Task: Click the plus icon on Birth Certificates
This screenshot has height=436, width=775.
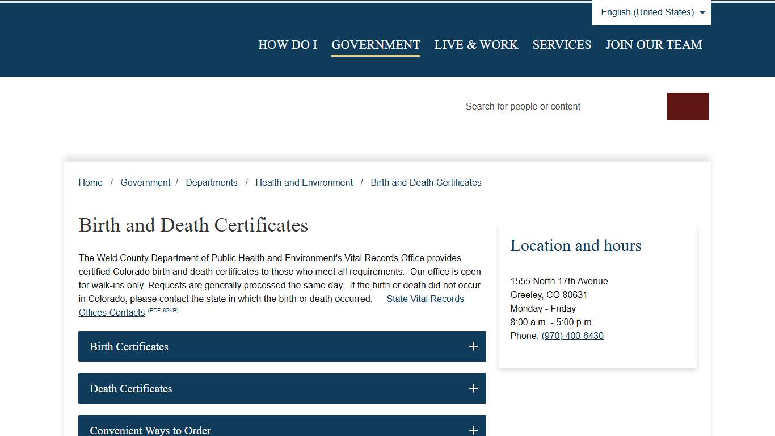Action: coord(473,346)
